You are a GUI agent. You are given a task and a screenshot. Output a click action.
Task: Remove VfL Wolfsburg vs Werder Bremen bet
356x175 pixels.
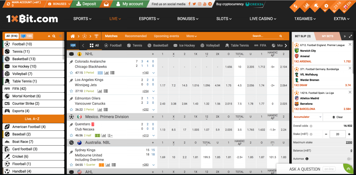coord(350,68)
